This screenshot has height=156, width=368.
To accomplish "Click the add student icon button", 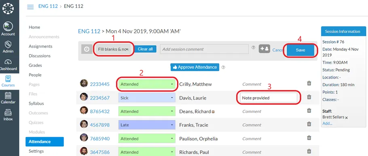I will 264,49.
